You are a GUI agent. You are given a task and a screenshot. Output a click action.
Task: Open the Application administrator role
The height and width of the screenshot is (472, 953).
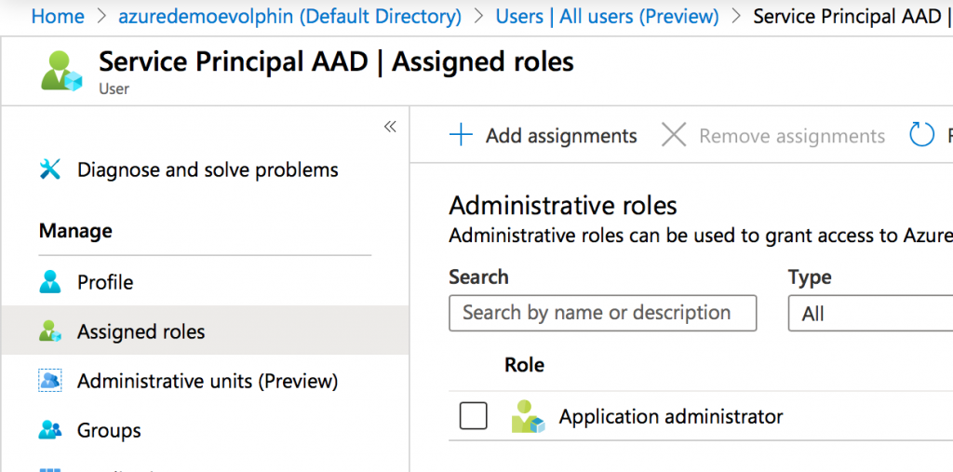671,417
